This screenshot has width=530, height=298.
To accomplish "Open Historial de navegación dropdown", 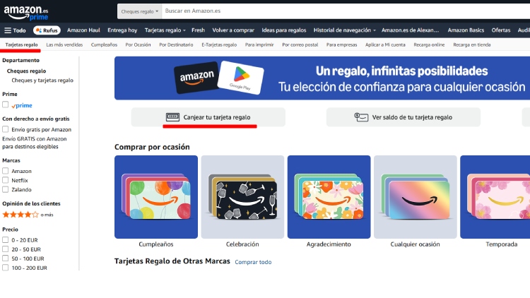I will [344, 30].
